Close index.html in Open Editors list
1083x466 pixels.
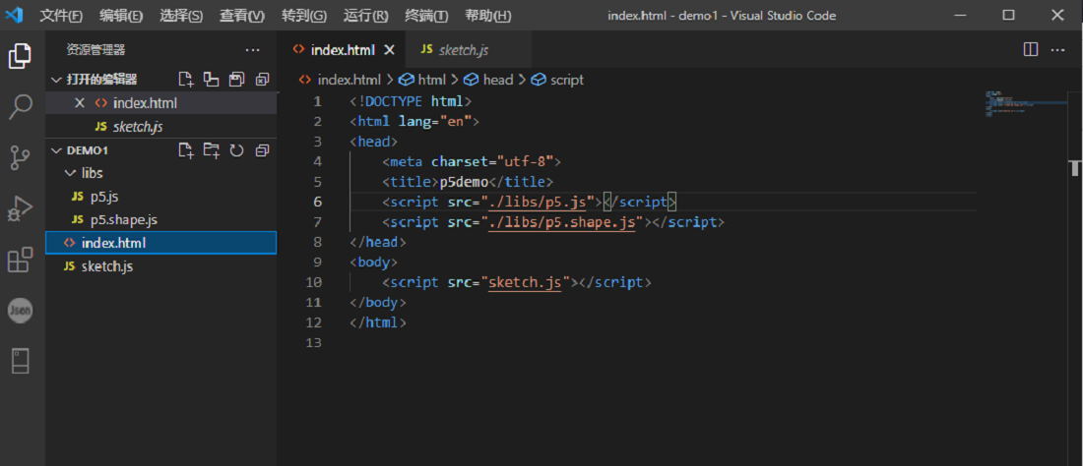coord(80,103)
